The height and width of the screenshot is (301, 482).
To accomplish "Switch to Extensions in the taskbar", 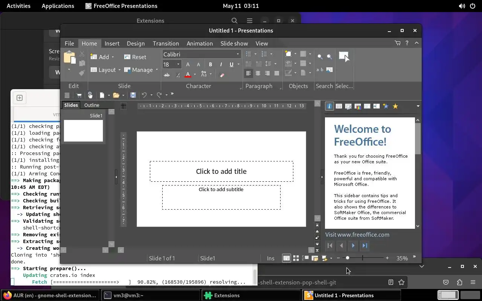I will [251, 295].
